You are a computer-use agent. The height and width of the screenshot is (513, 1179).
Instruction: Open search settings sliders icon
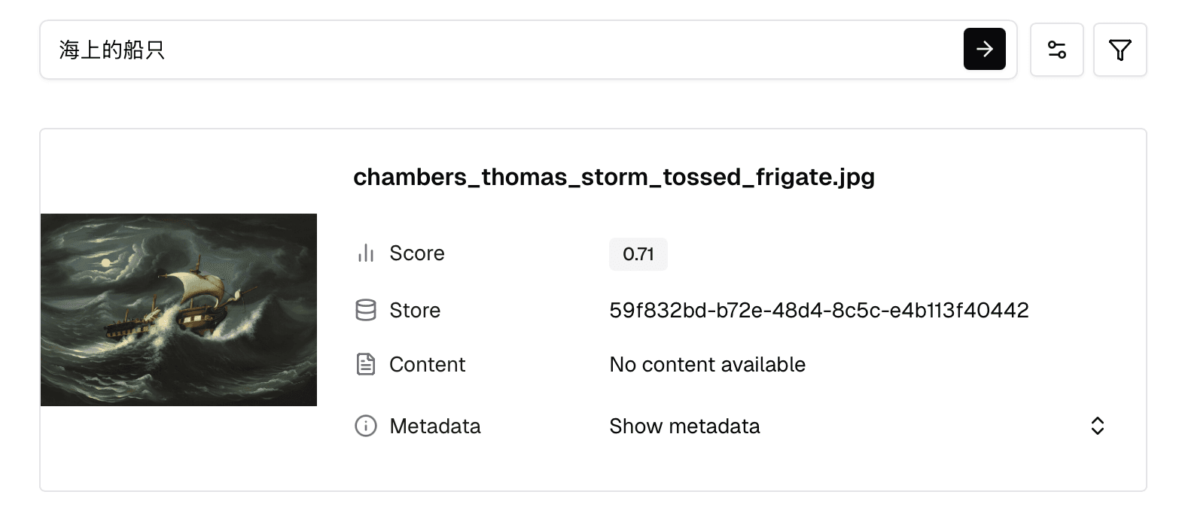[1056, 50]
